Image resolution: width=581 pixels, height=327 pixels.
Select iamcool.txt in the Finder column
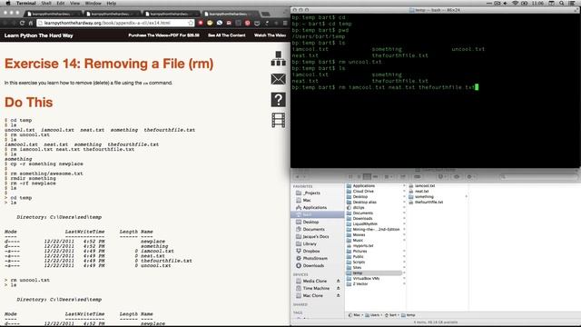424,185
